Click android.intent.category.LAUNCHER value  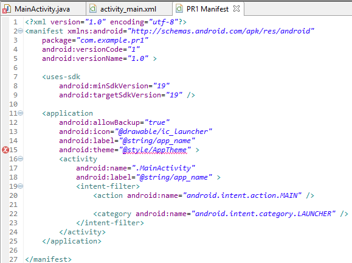264,214
